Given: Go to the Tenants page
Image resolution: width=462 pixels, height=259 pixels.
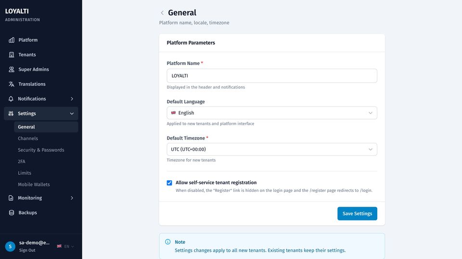Looking at the screenshot, I should [41, 55].
